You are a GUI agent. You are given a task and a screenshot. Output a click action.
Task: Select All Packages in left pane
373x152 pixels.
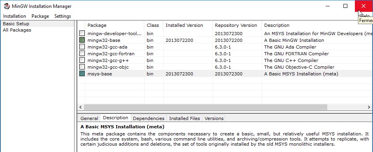[x=17, y=30]
